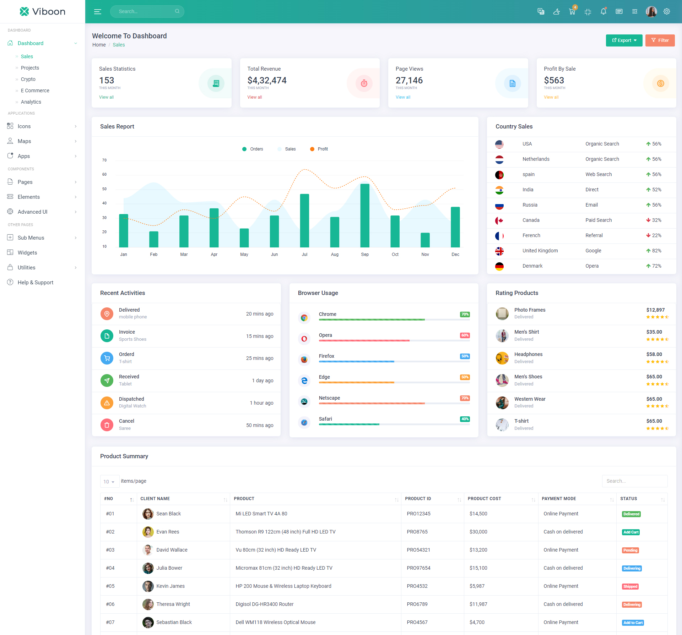Screen dimensions: 682x635
Task: Toggle the Orders series in the chart legend
Action: coord(253,149)
